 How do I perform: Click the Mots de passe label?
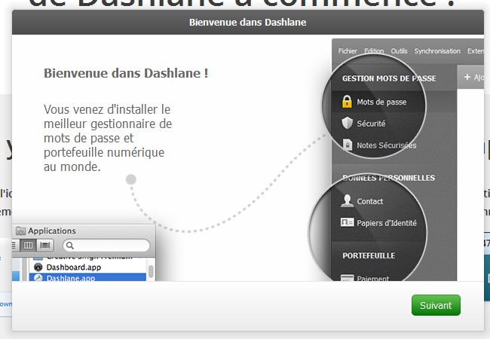(x=381, y=102)
